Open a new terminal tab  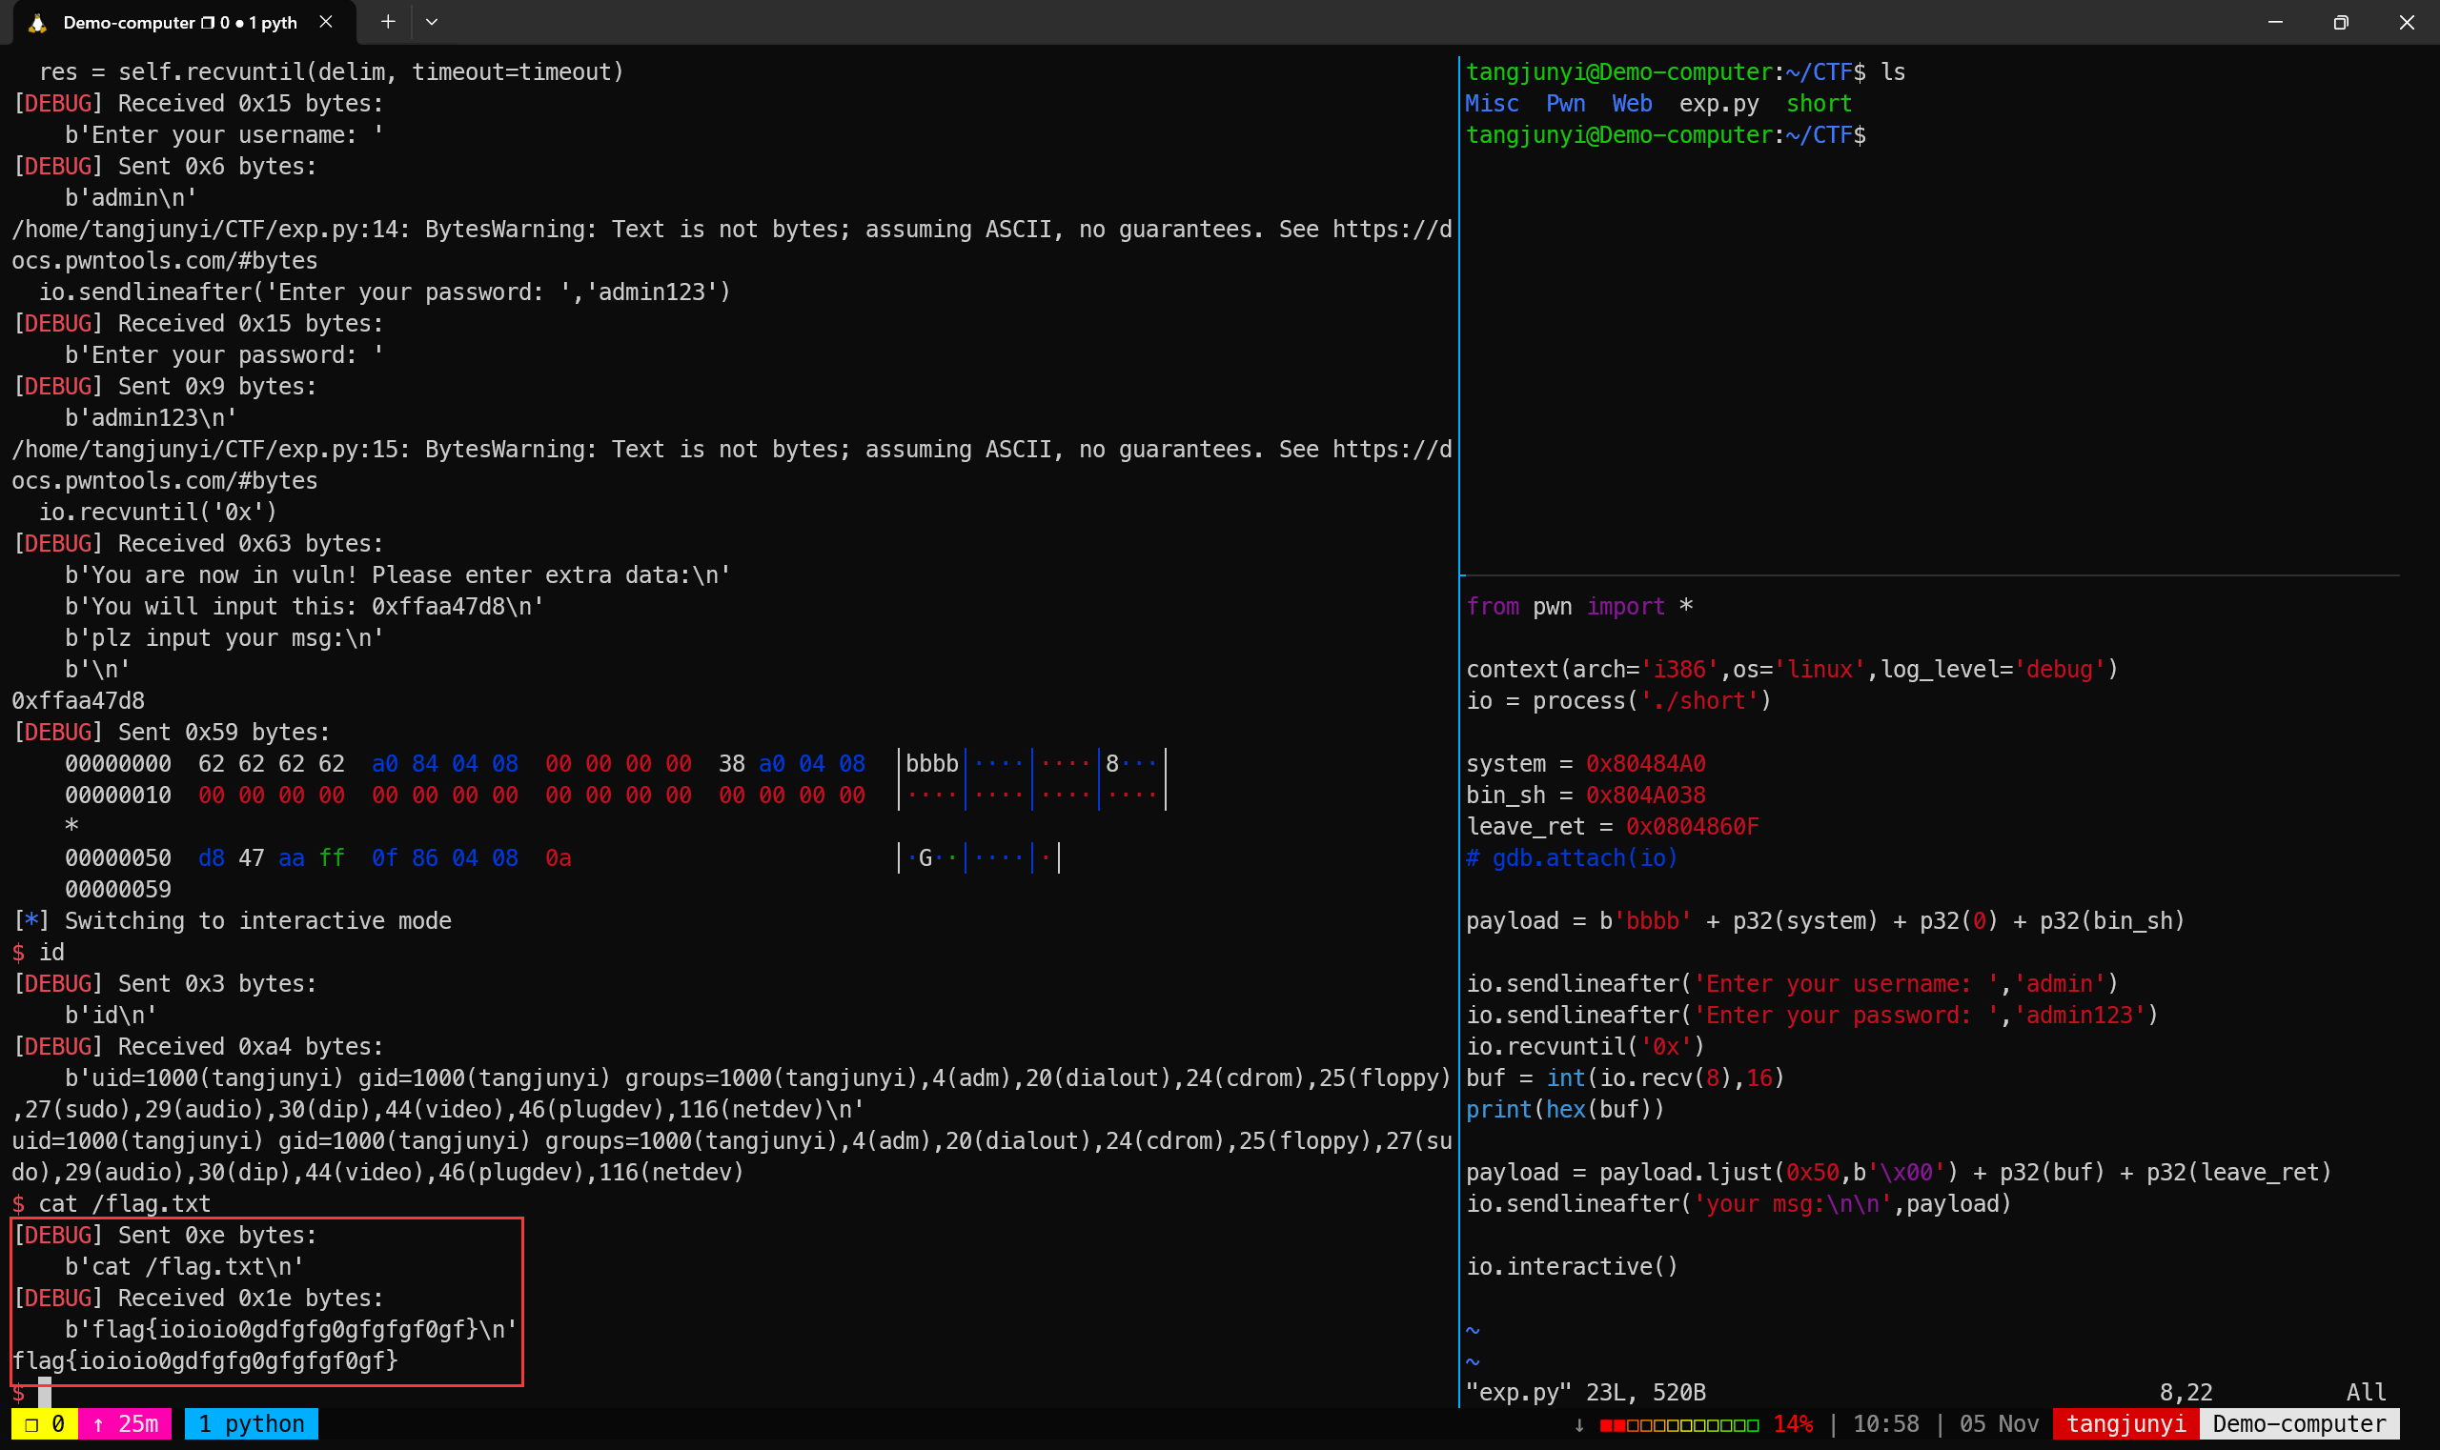tap(388, 22)
